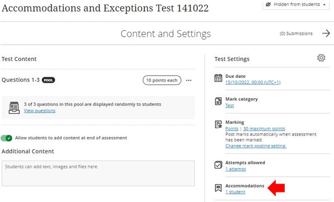Click the Marking rubric star icon
Screen dimensions: 334x202
click(218, 124)
